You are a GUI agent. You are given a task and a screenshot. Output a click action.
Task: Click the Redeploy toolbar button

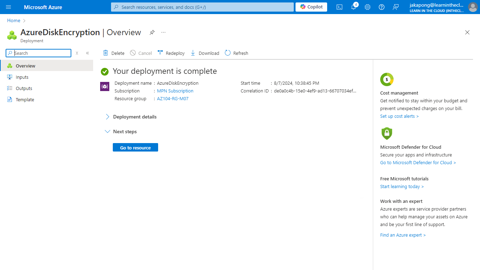pos(171,53)
